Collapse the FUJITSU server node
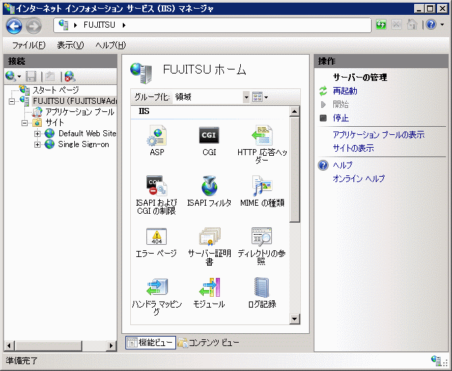Image resolution: width=452 pixels, height=371 pixels. 12,101
